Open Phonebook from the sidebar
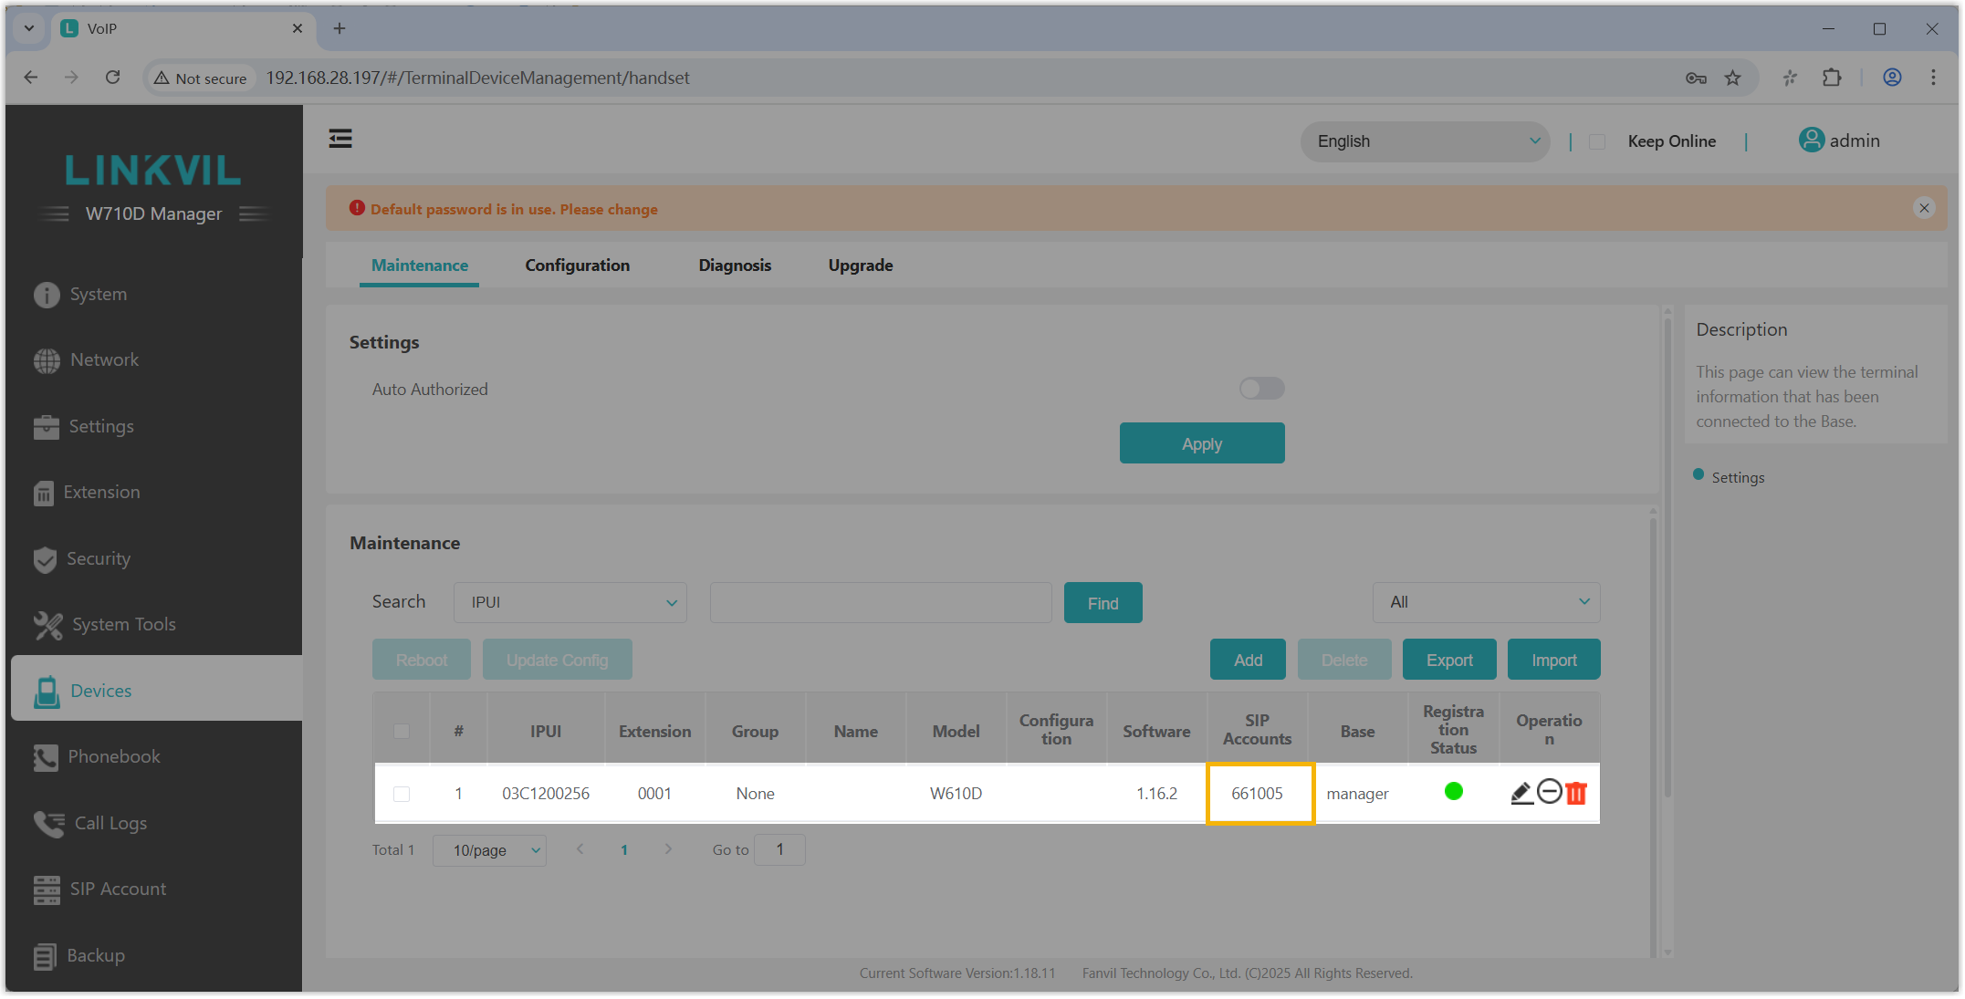Screen dimensions: 1965x999 [114, 756]
